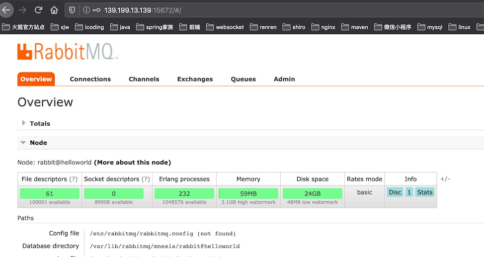484x257 pixels.
Task: Open the 火狐官方站点 bookmark folder
Action: pyautogui.click(x=23, y=27)
